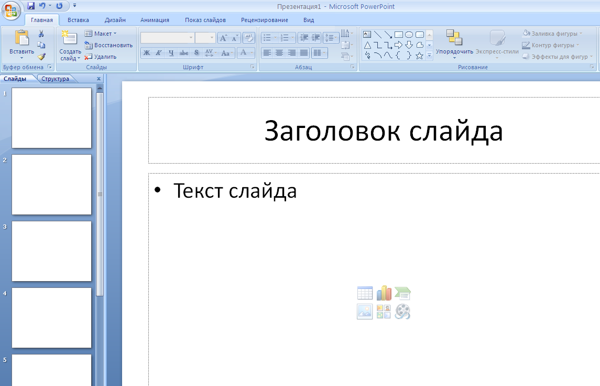This screenshot has height=386, width=600.
Task: Select the rounded rectangle shape
Action: [420, 35]
